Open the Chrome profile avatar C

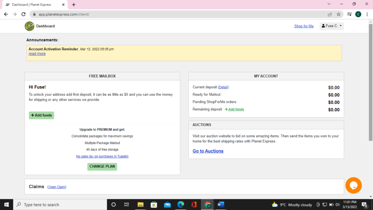(358, 14)
